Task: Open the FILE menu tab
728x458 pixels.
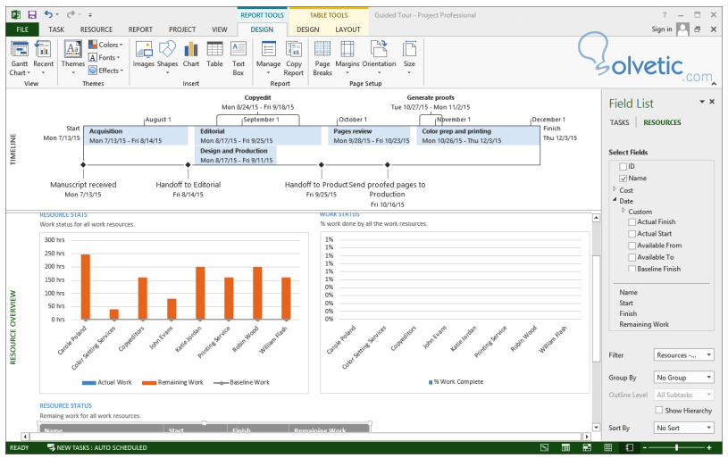Action: 21,29
